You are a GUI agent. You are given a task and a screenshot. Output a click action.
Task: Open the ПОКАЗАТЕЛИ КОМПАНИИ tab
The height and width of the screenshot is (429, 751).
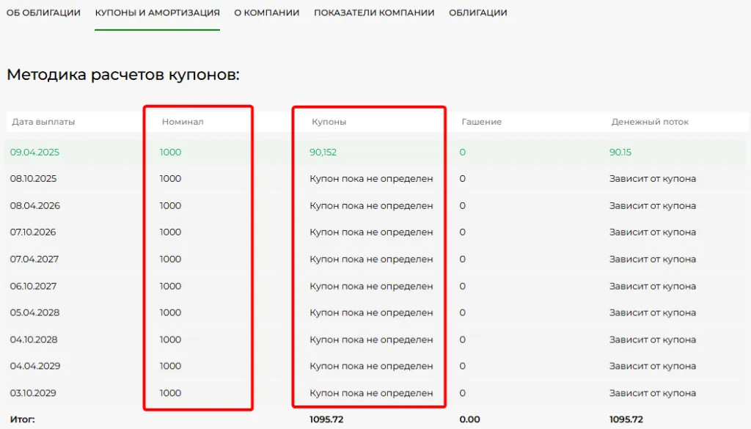pos(374,13)
